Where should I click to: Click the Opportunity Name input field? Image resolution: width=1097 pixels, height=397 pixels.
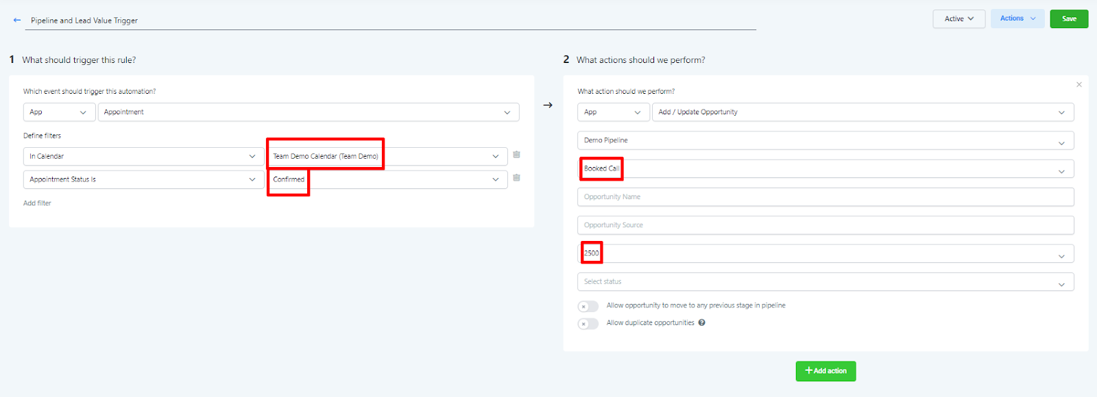point(825,197)
